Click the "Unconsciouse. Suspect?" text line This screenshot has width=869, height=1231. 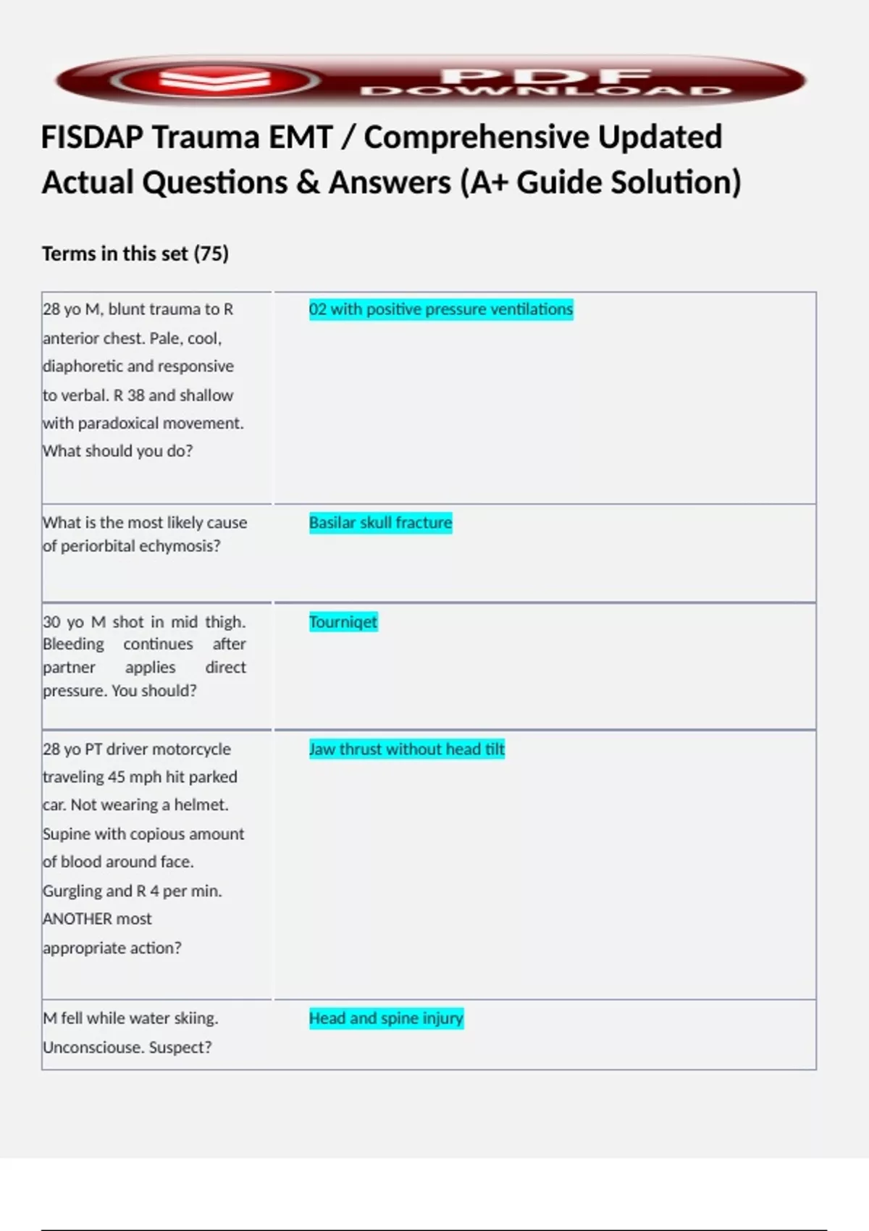[127, 1047]
